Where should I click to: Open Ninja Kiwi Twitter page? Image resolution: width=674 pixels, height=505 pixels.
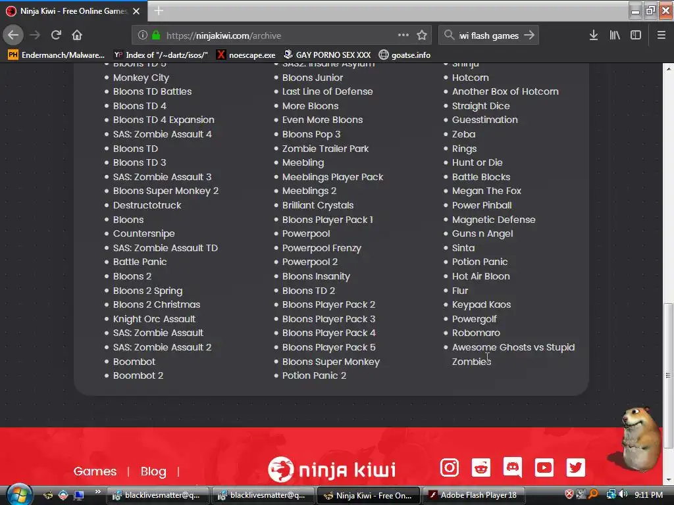(575, 468)
